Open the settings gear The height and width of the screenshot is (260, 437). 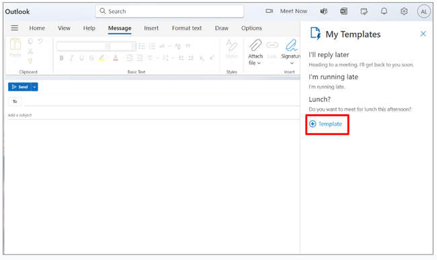(x=404, y=11)
